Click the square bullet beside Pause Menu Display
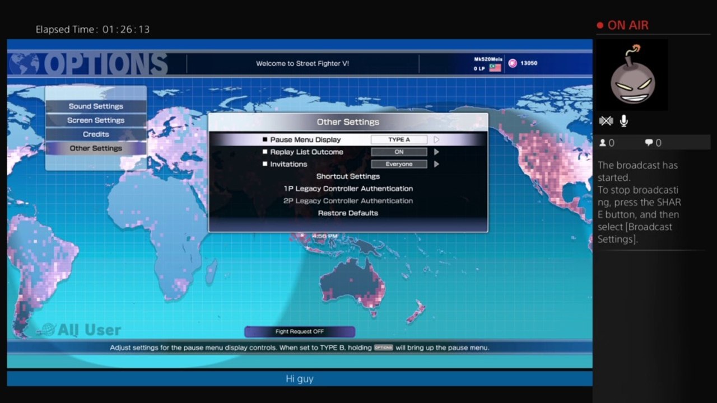 (x=266, y=140)
